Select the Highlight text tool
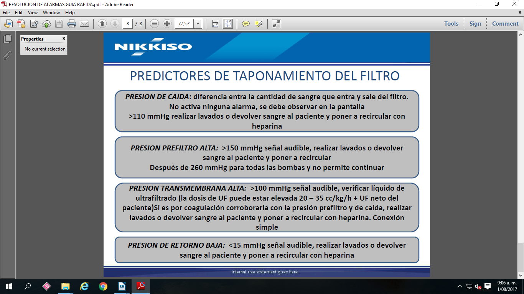Screen dimensions: 524x294 point(258,24)
